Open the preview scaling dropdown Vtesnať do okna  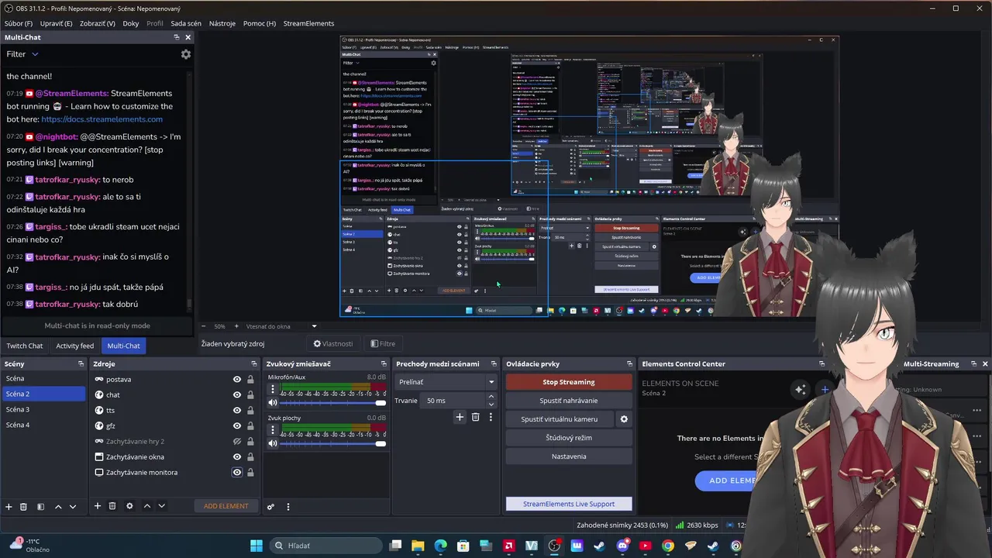pyautogui.click(x=281, y=326)
